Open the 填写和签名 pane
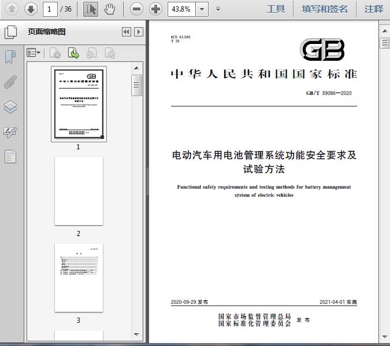Image resolution: width=390 pixels, height=346 pixels. click(x=325, y=9)
